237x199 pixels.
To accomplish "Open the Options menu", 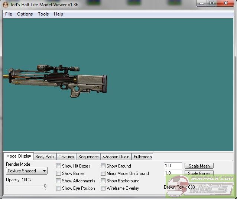I will point(25,14).
